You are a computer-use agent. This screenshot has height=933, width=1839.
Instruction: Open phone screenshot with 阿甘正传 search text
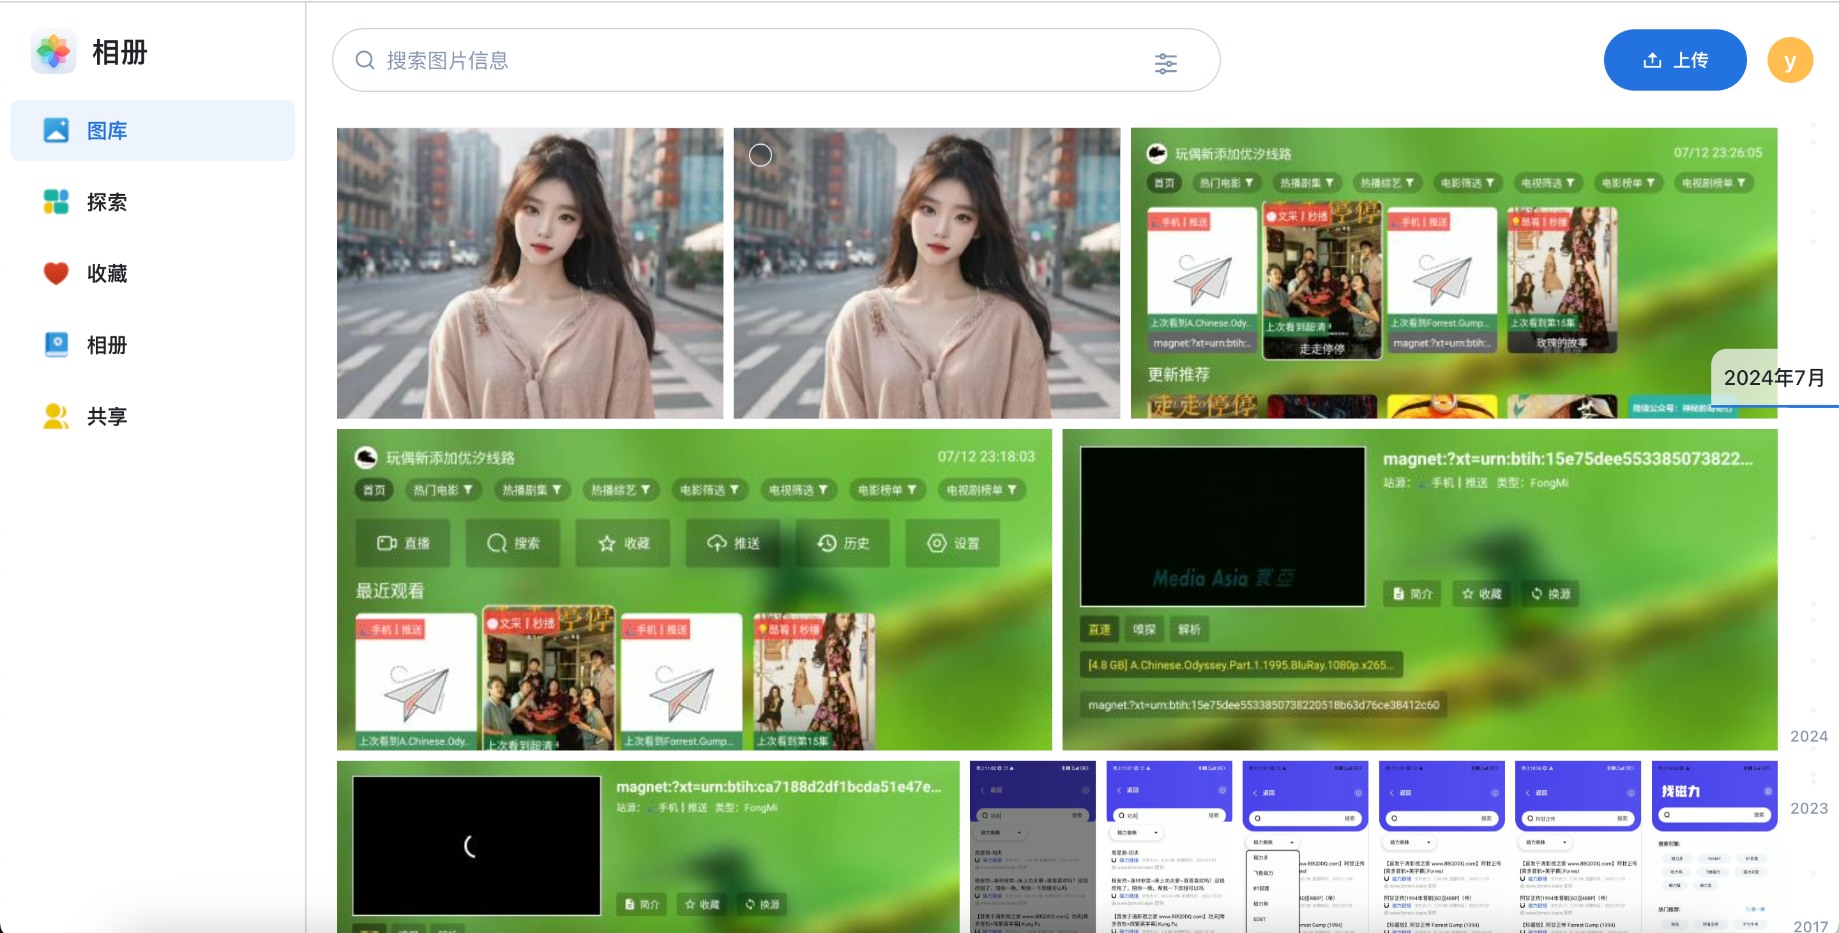click(1578, 846)
